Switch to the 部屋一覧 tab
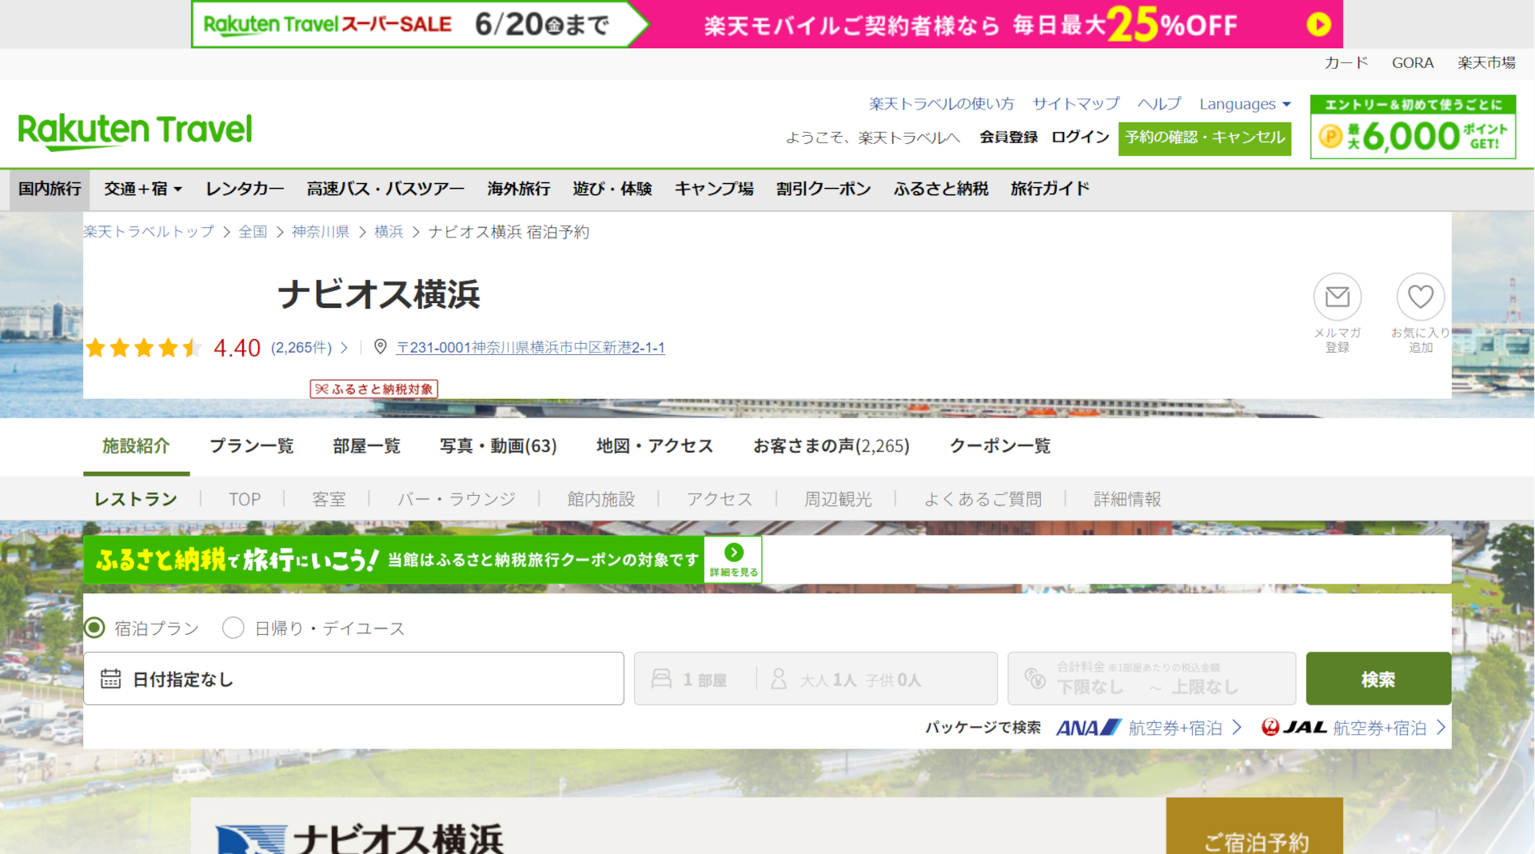This screenshot has height=854, width=1535. click(x=366, y=445)
